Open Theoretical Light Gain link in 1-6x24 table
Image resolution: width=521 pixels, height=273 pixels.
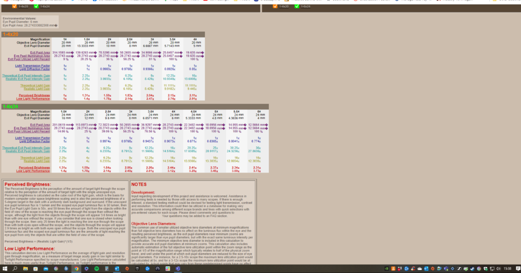coord(35,157)
